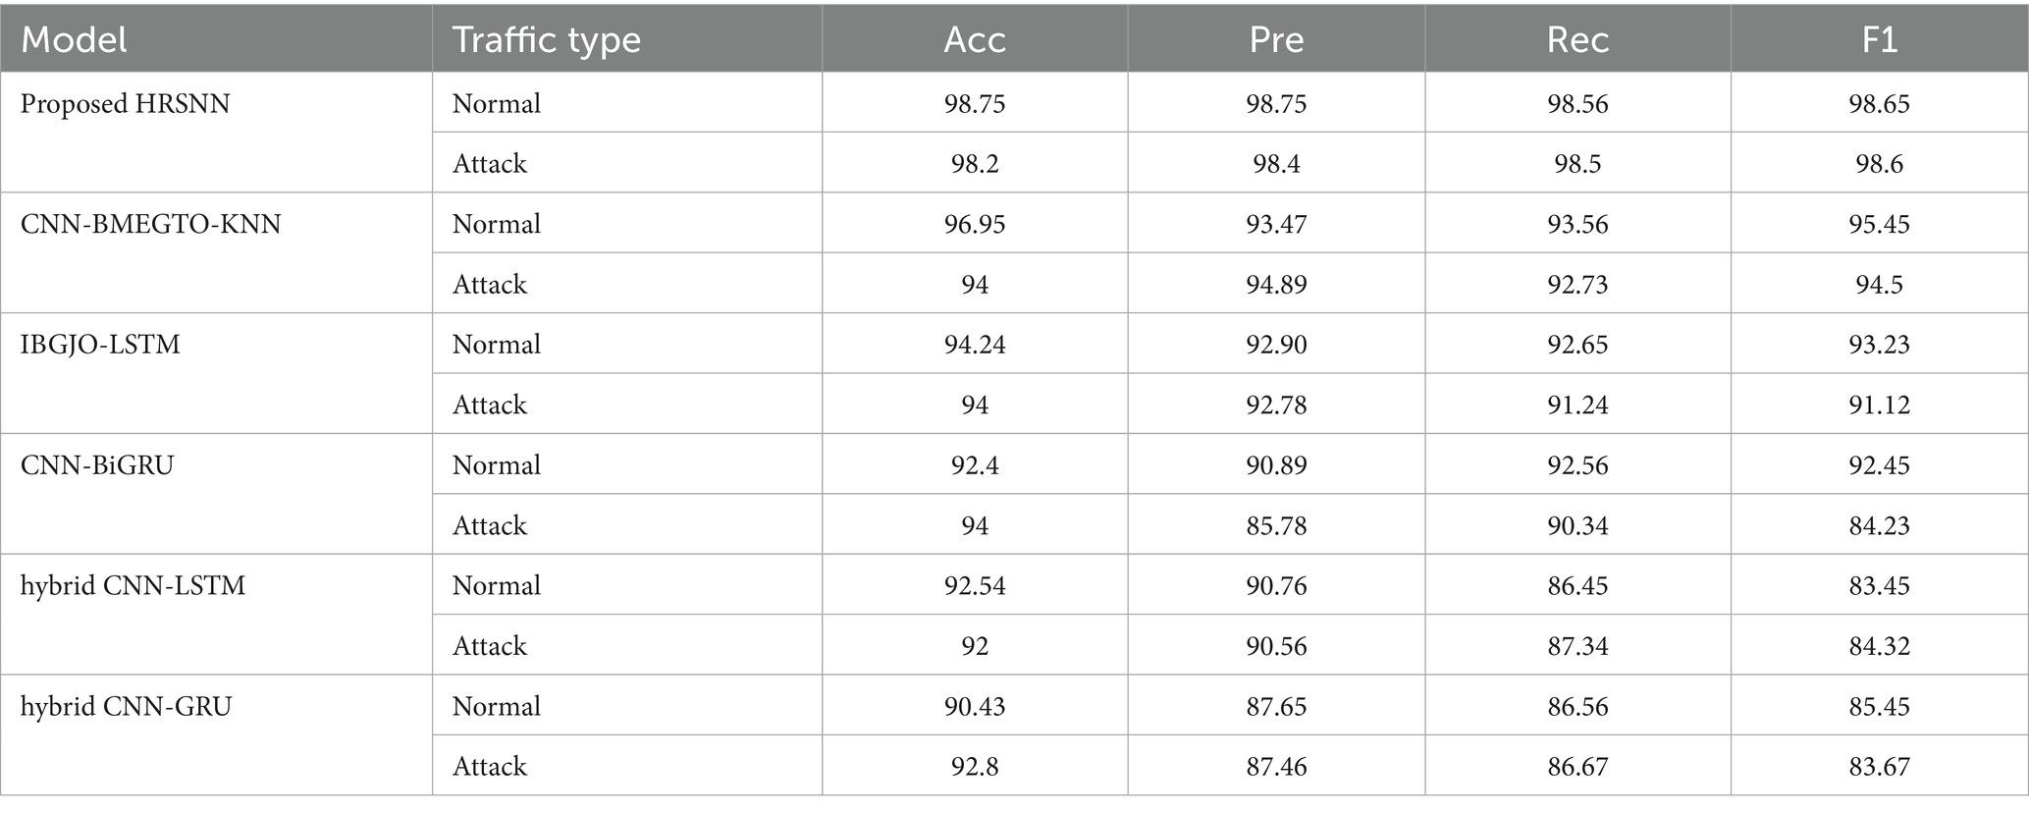Image resolution: width=2029 pixels, height=813 pixels.
Task: Click the Pre column header
Action: tap(1276, 39)
